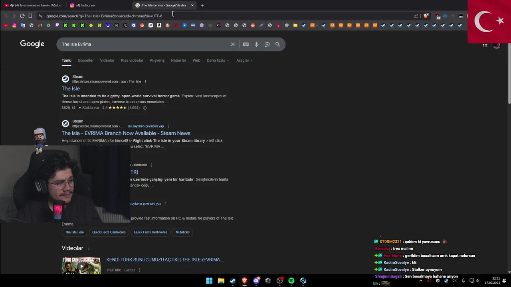Open Steam from the taskbar
This screenshot has height=287, width=511.
pos(232,281)
